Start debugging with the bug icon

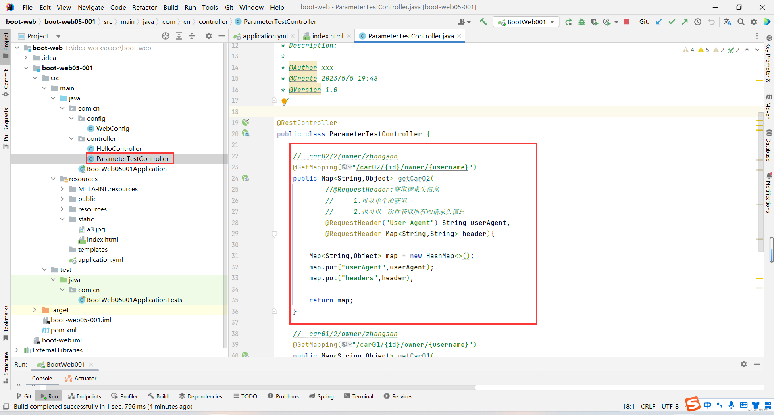(581, 22)
